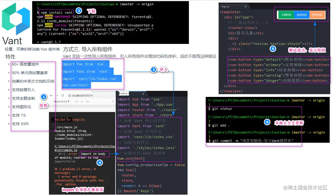Click 'Failed to compile.' error message
The height and width of the screenshot is (196, 333).
point(70,120)
